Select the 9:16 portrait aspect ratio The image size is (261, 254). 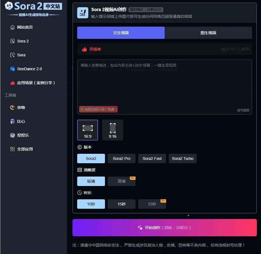point(112,130)
